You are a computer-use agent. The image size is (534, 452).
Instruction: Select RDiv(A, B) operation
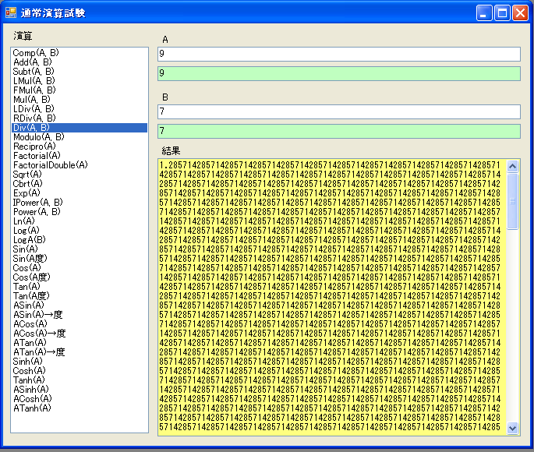tap(80, 118)
